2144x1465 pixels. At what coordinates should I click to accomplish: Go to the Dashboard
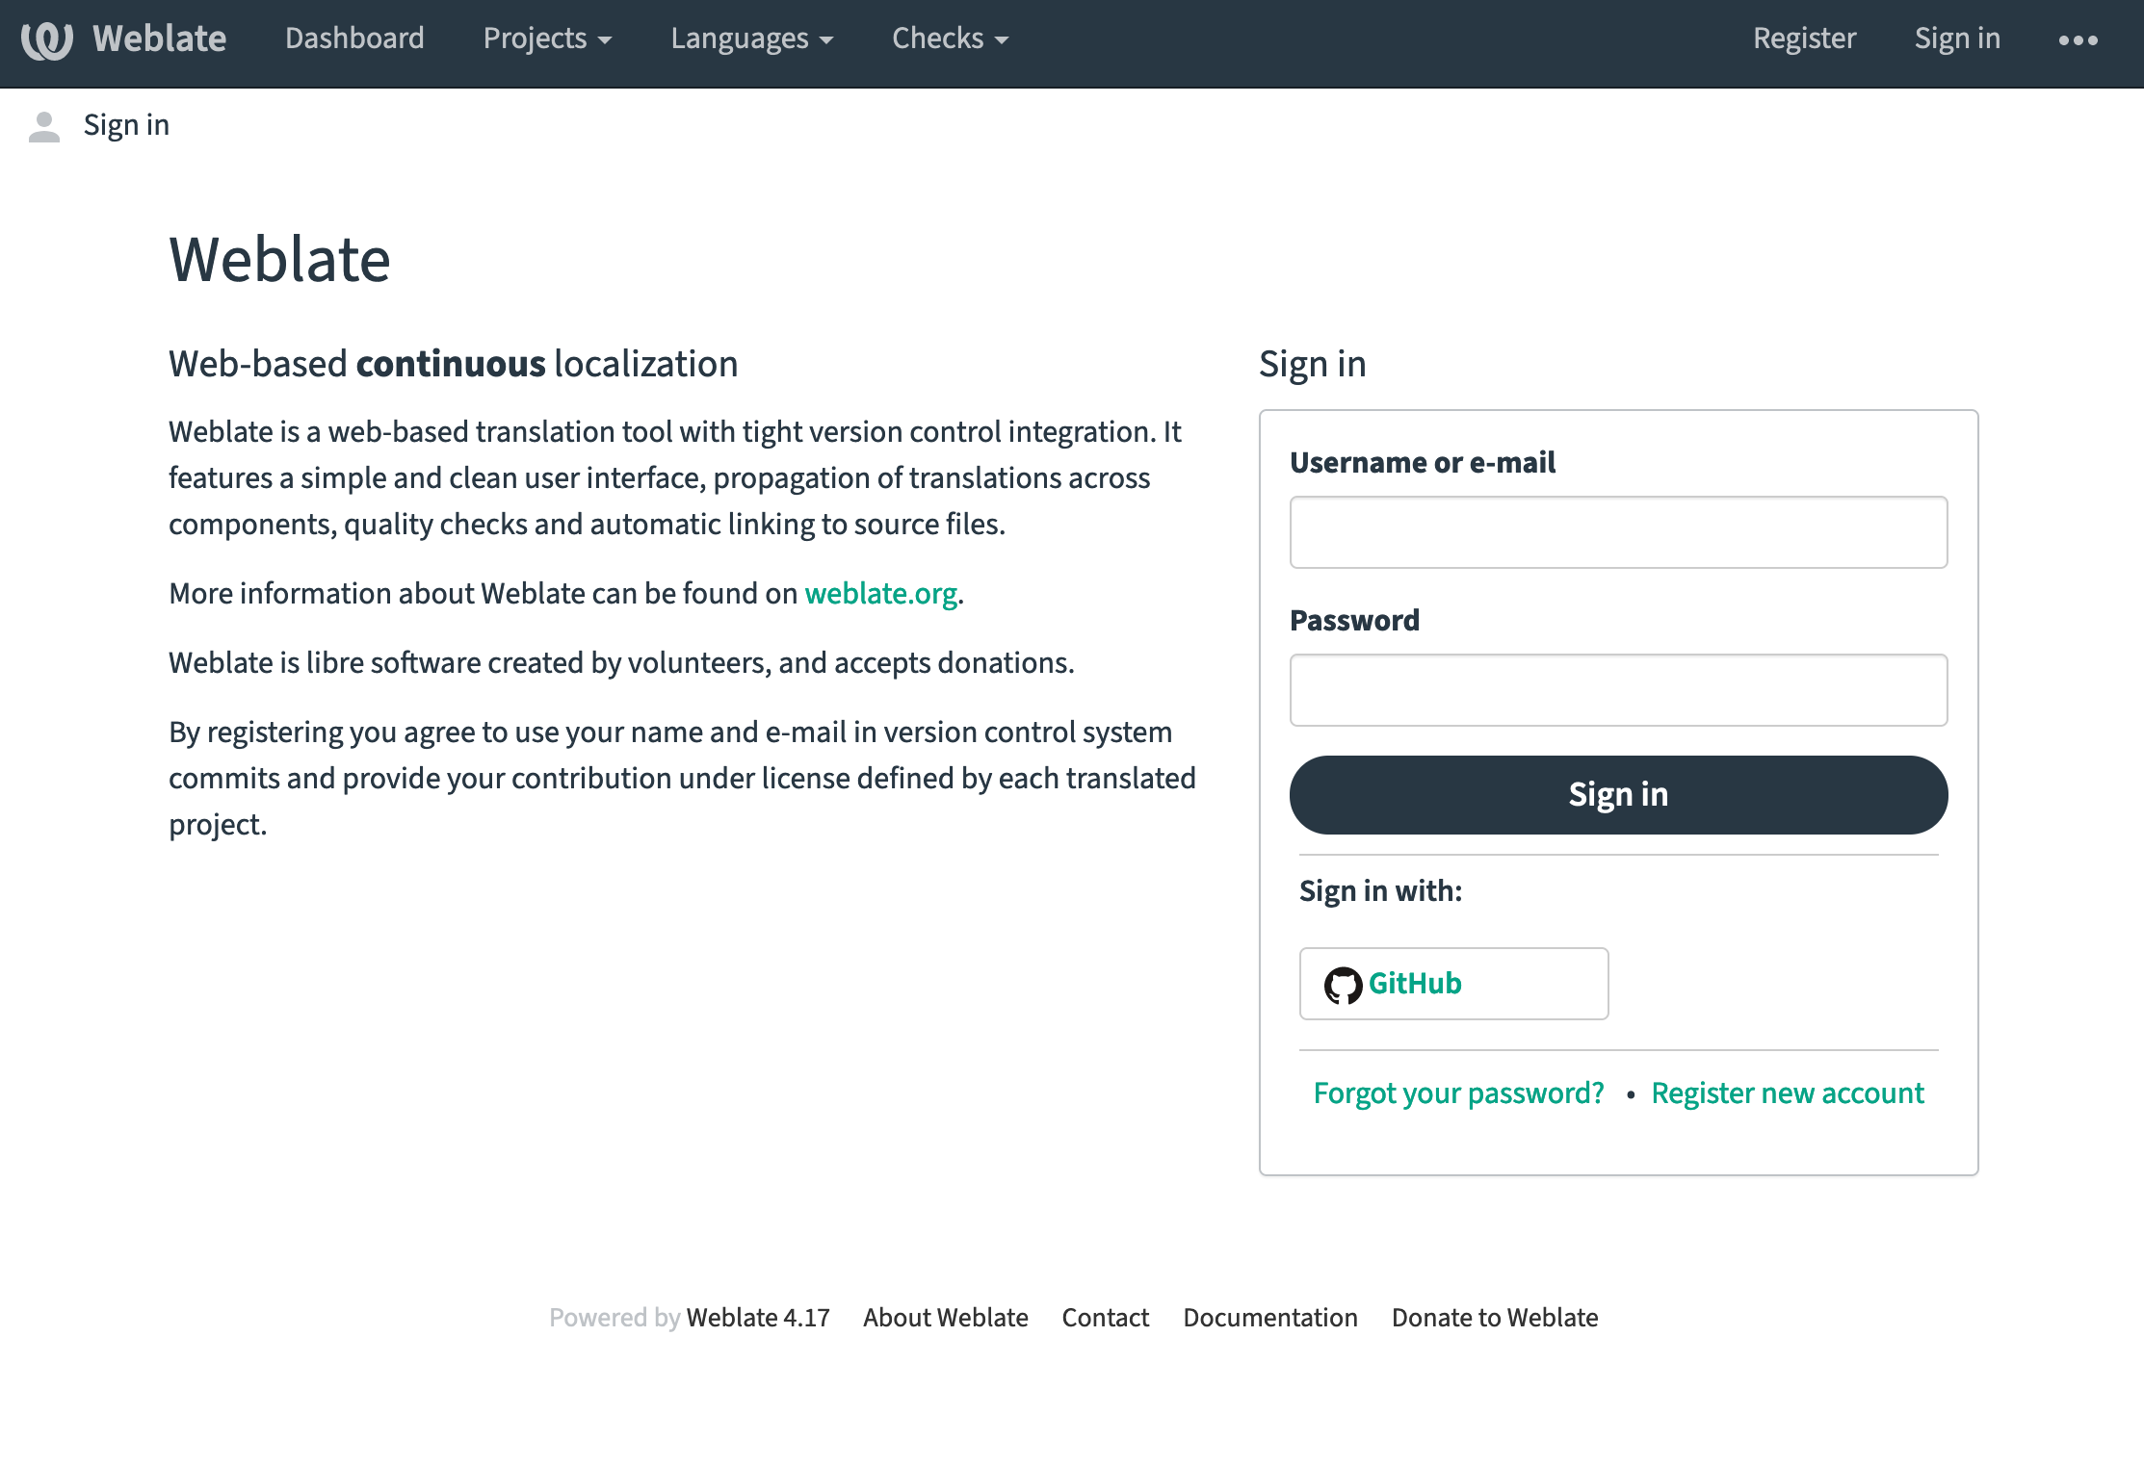354,39
